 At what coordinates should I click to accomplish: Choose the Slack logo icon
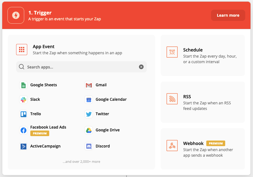click(x=23, y=100)
